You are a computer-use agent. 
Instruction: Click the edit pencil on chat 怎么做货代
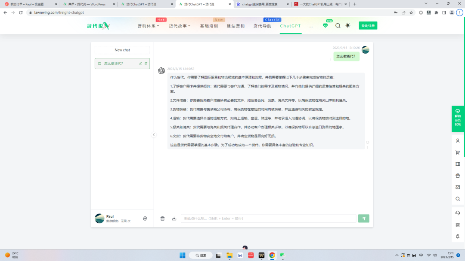point(140,63)
